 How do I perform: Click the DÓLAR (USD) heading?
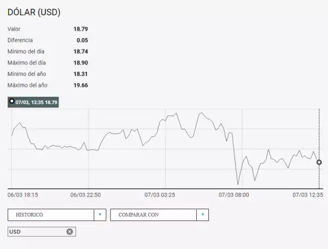tap(34, 11)
